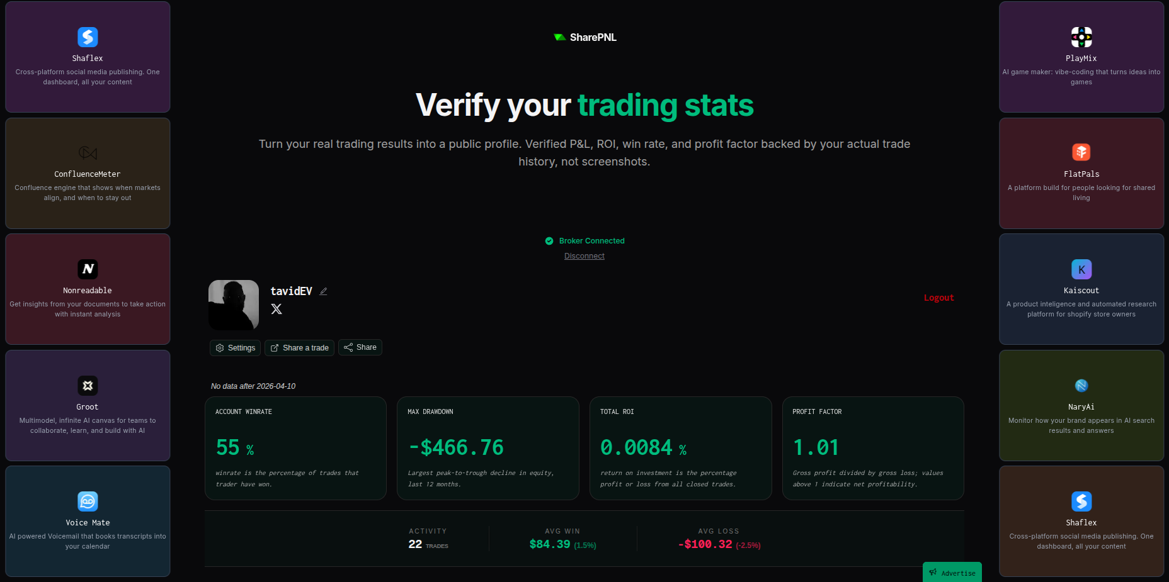Click the Nonreadable N icon
Viewport: 1169px width, 582px height.
point(88,269)
